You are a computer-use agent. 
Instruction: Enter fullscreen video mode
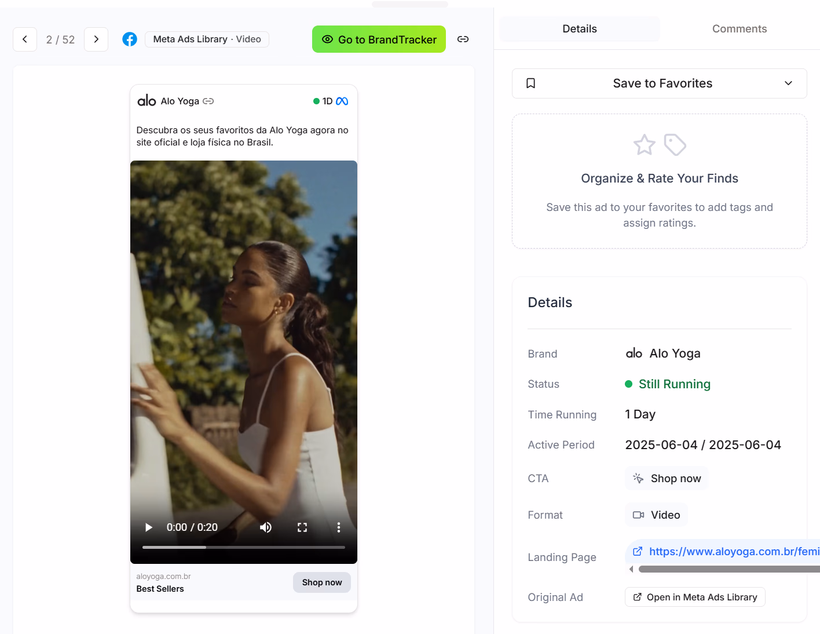[302, 527]
